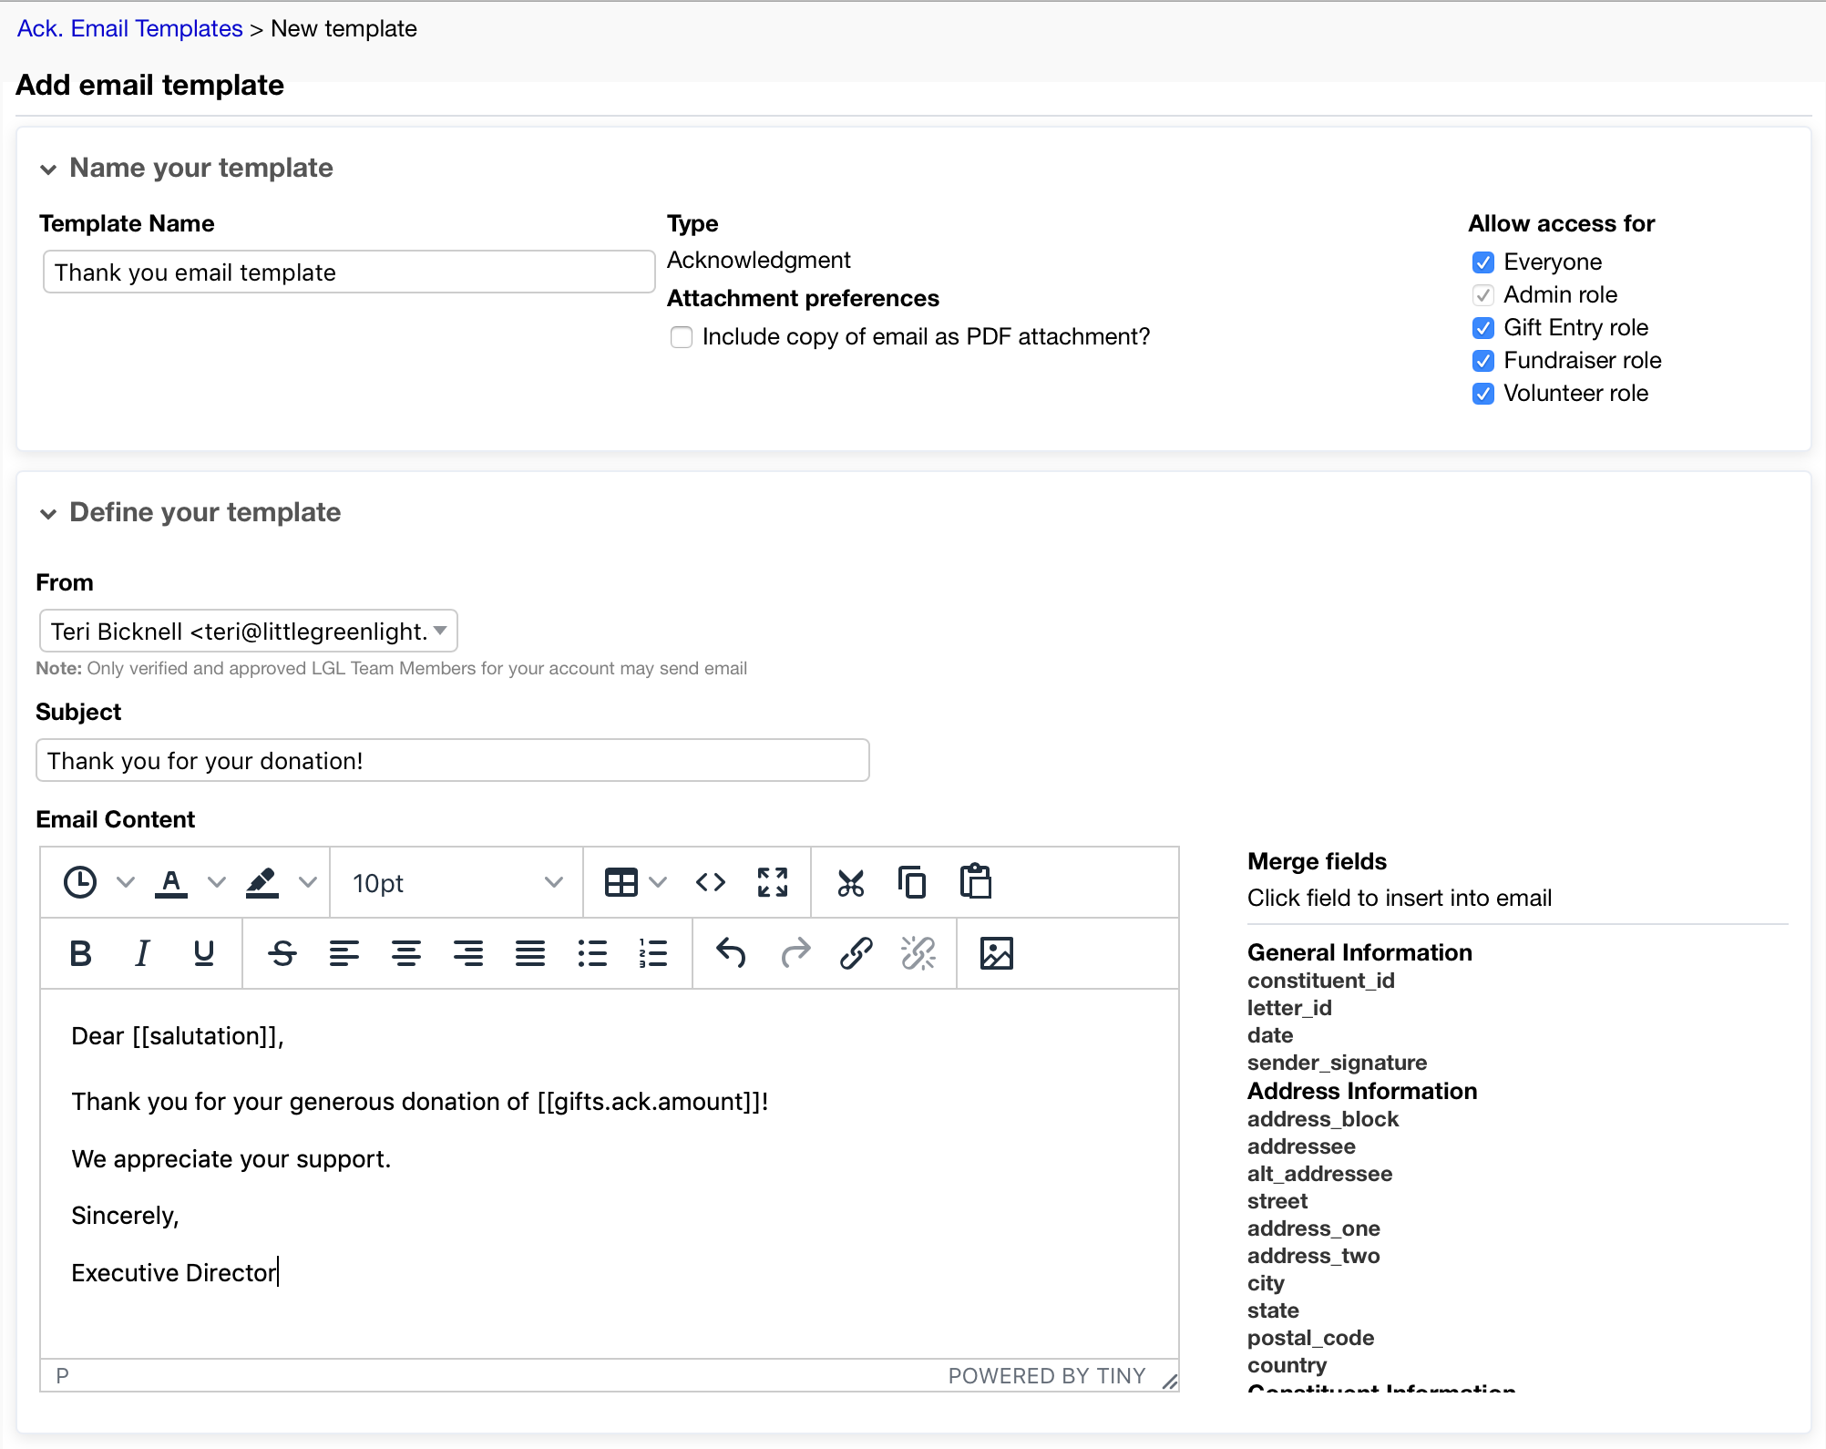The width and height of the screenshot is (1826, 1449).
Task: Insert a table using the table icon
Action: click(619, 881)
